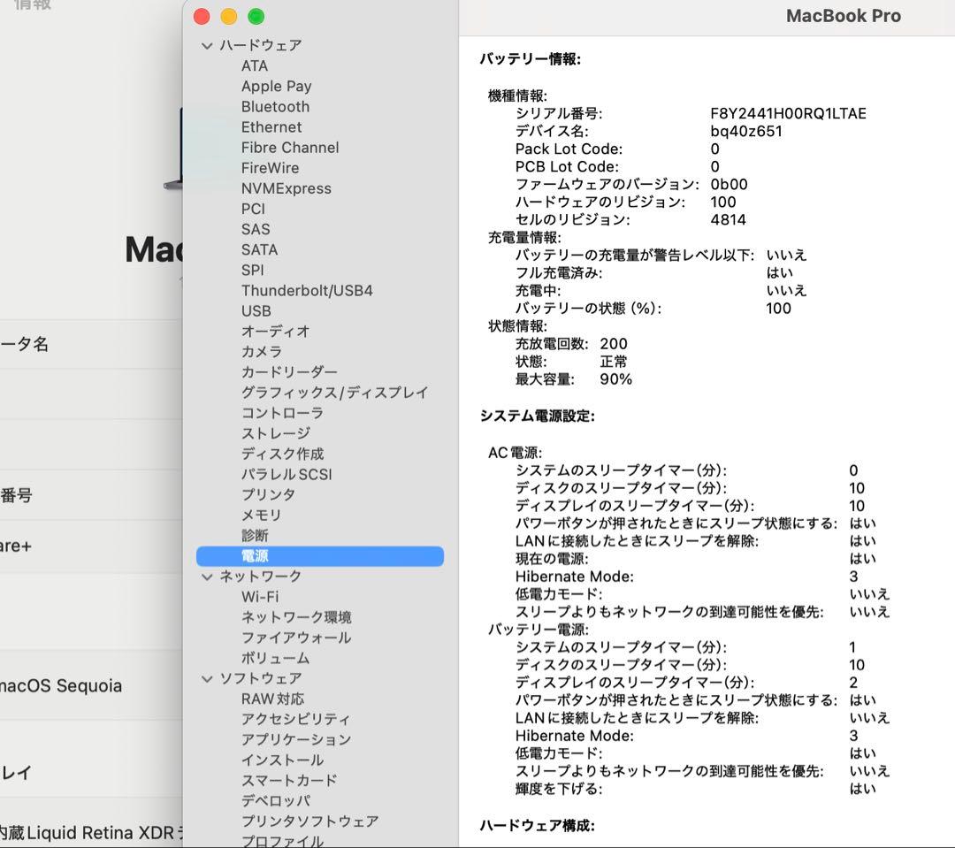Open the パラレルSCSI entry
This screenshot has height=848, width=955.
pos(286,475)
